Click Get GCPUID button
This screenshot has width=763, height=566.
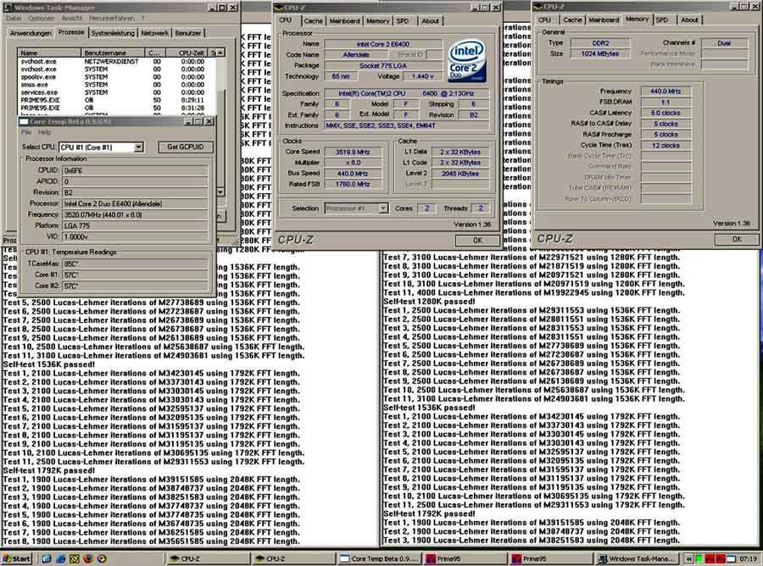[x=186, y=147]
